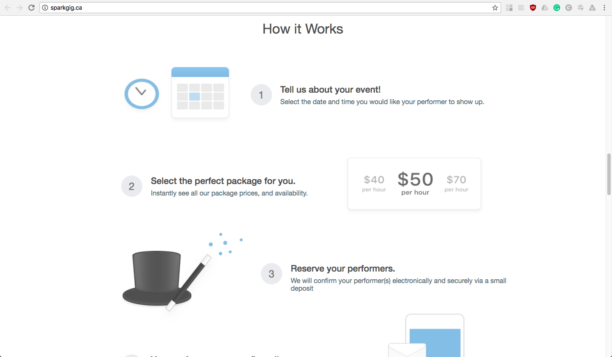
Task: Open the Chrome three-dot menu
Action: pos(604,8)
